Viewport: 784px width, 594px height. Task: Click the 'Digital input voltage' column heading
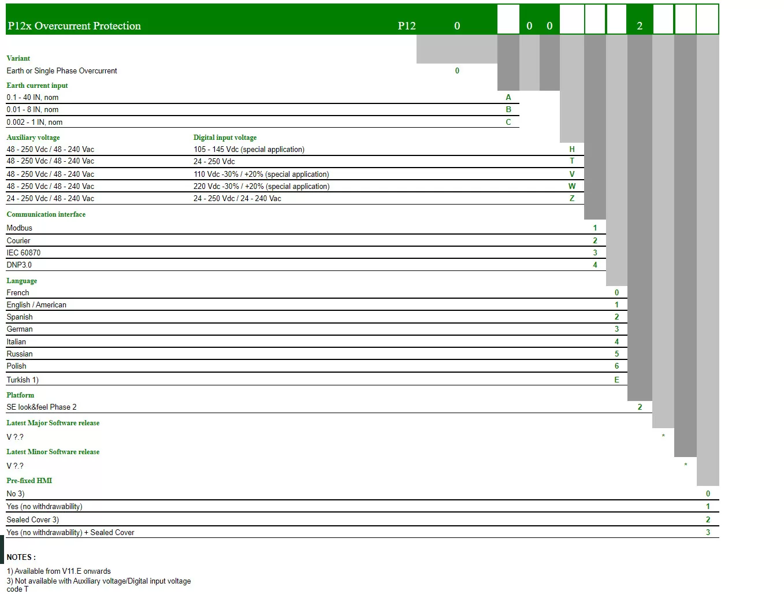(225, 138)
